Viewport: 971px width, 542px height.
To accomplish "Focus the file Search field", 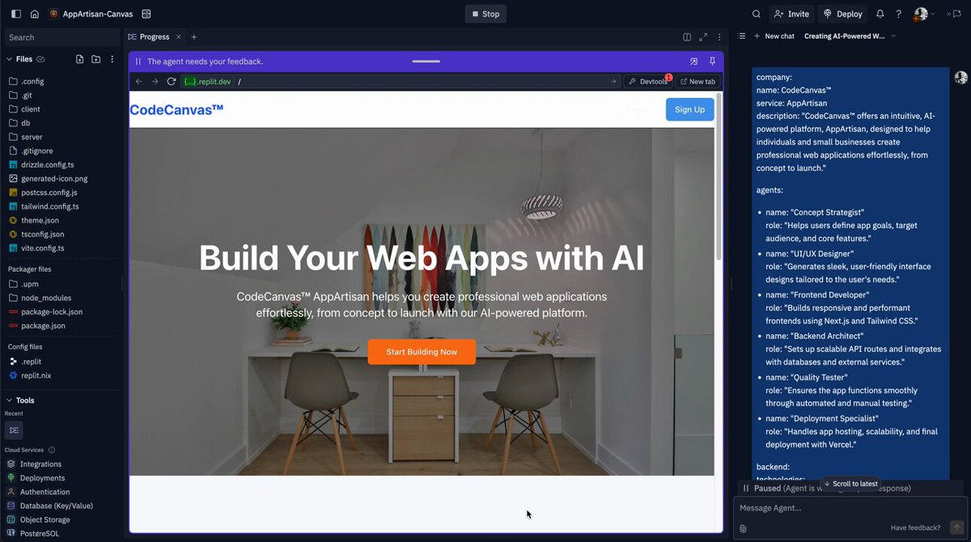I will coord(61,37).
